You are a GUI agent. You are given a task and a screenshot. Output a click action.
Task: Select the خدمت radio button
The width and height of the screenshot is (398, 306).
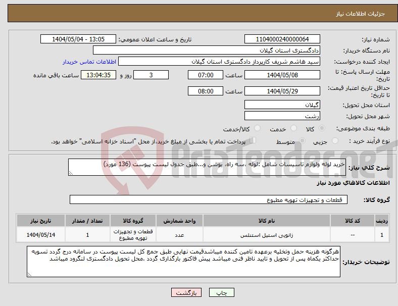pos(293,128)
